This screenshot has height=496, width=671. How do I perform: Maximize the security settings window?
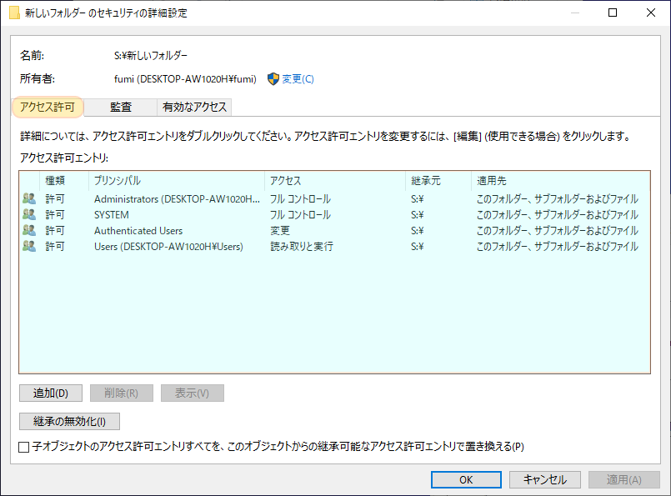tap(613, 13)
